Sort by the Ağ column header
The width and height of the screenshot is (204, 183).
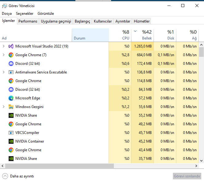point(187,35)
